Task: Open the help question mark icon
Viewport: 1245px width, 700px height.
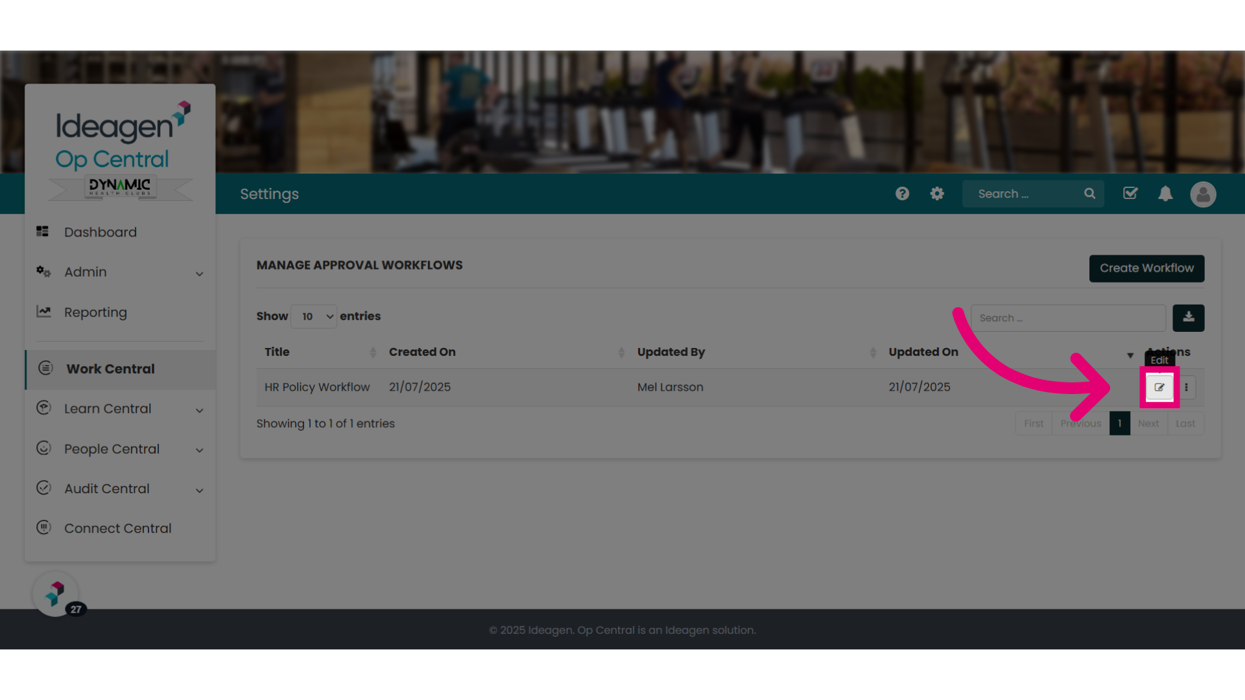Action: click(902, 194)
